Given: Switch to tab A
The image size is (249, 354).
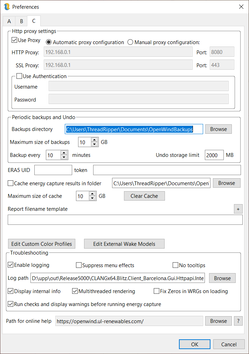Looking at the screenshot, I should point(9,21).
